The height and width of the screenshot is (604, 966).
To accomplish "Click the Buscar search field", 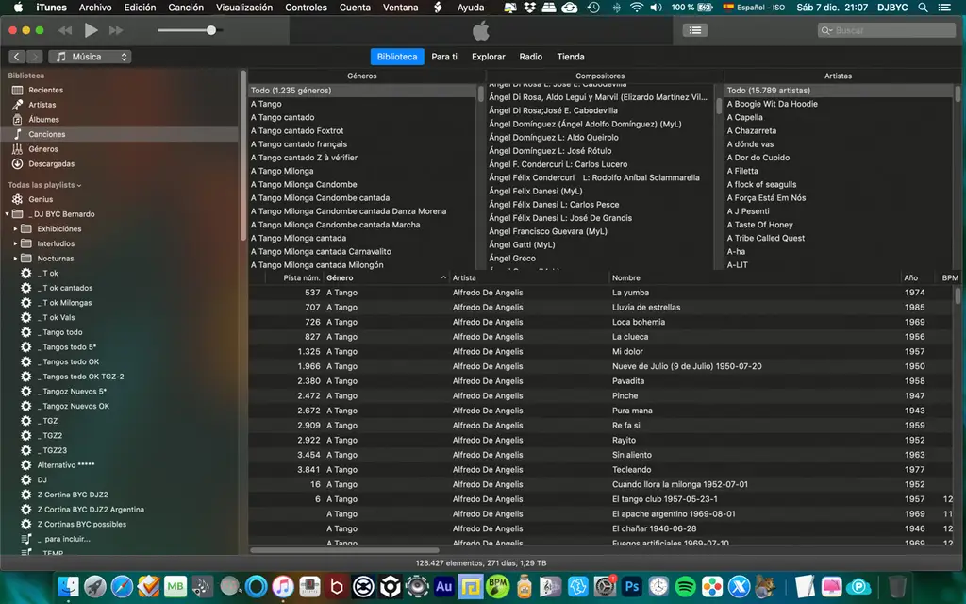I will 887,30.
